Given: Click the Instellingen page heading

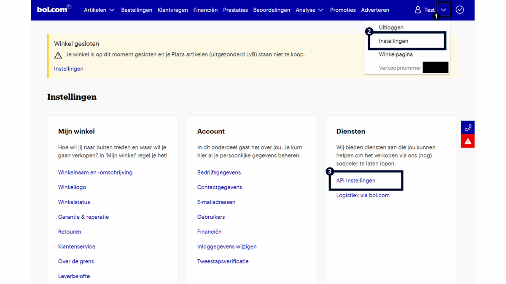Looking at the screenshot, I should (x=72, y=97).
